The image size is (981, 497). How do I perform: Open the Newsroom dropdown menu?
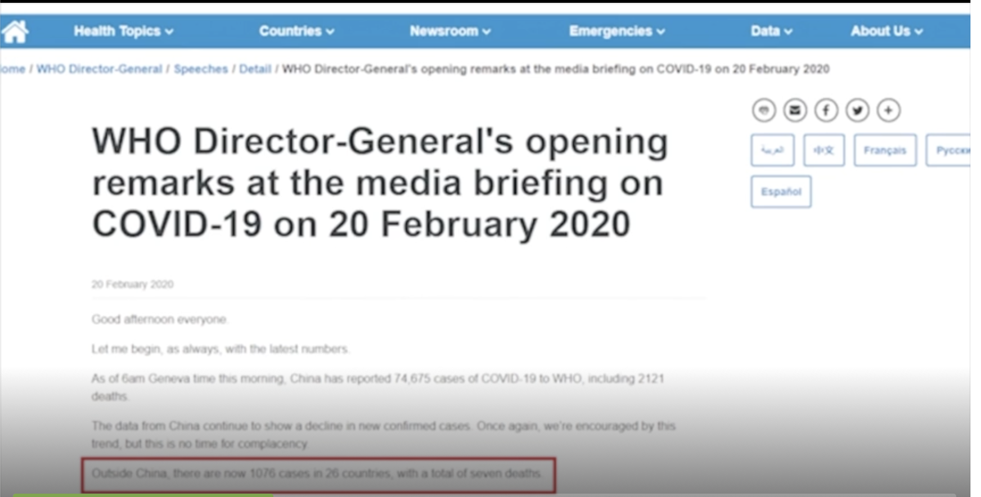click(450, 31)
